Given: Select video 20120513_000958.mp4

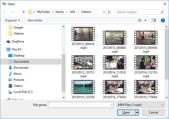Looking at the screenshot, I should (146, 42).
